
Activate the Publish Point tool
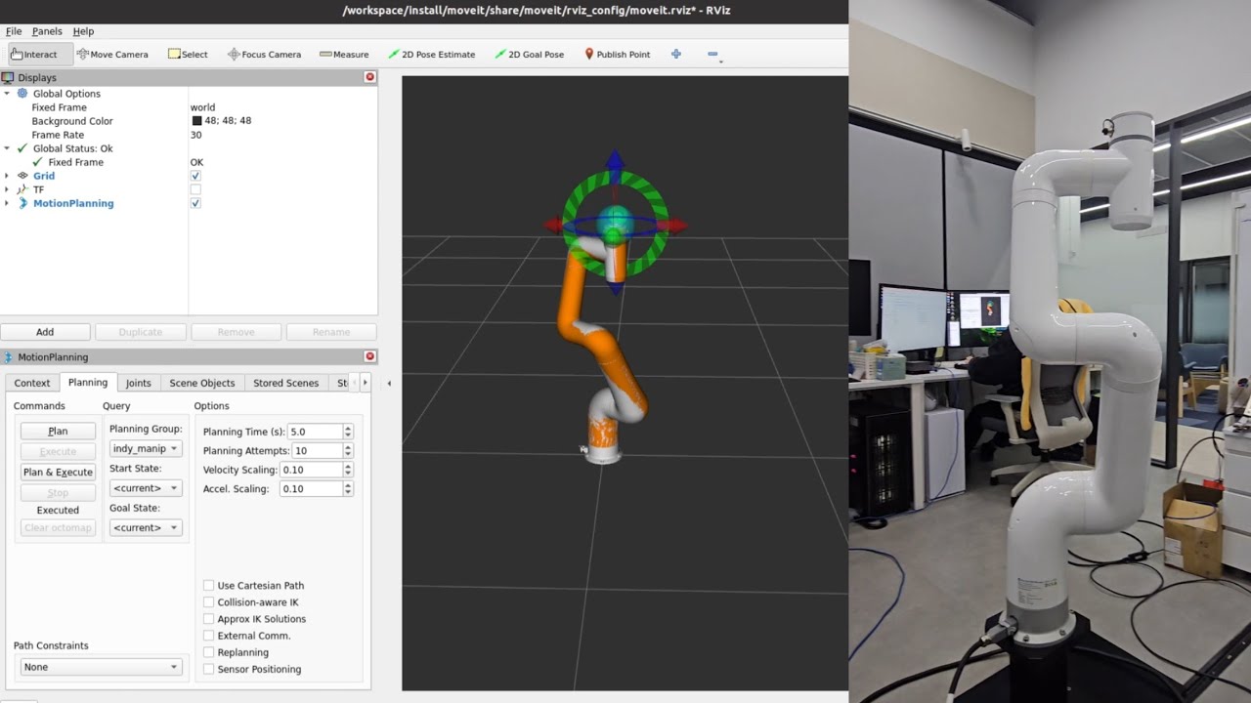(617, 55)
